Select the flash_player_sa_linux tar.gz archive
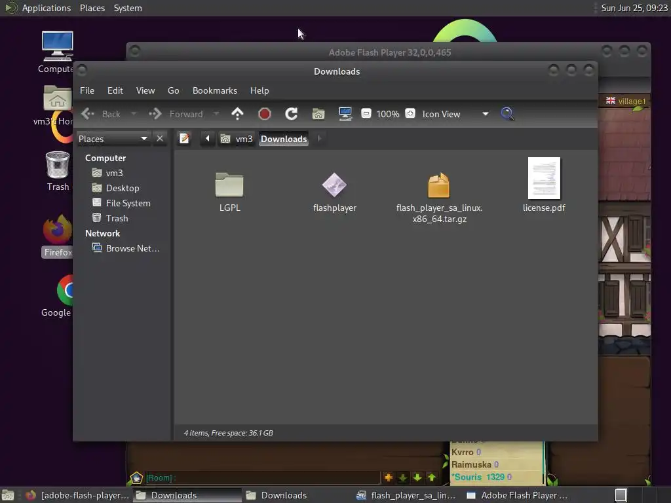The width and height of the screenshot is (671, 503). pyautogui.click(x=439, y=185)
